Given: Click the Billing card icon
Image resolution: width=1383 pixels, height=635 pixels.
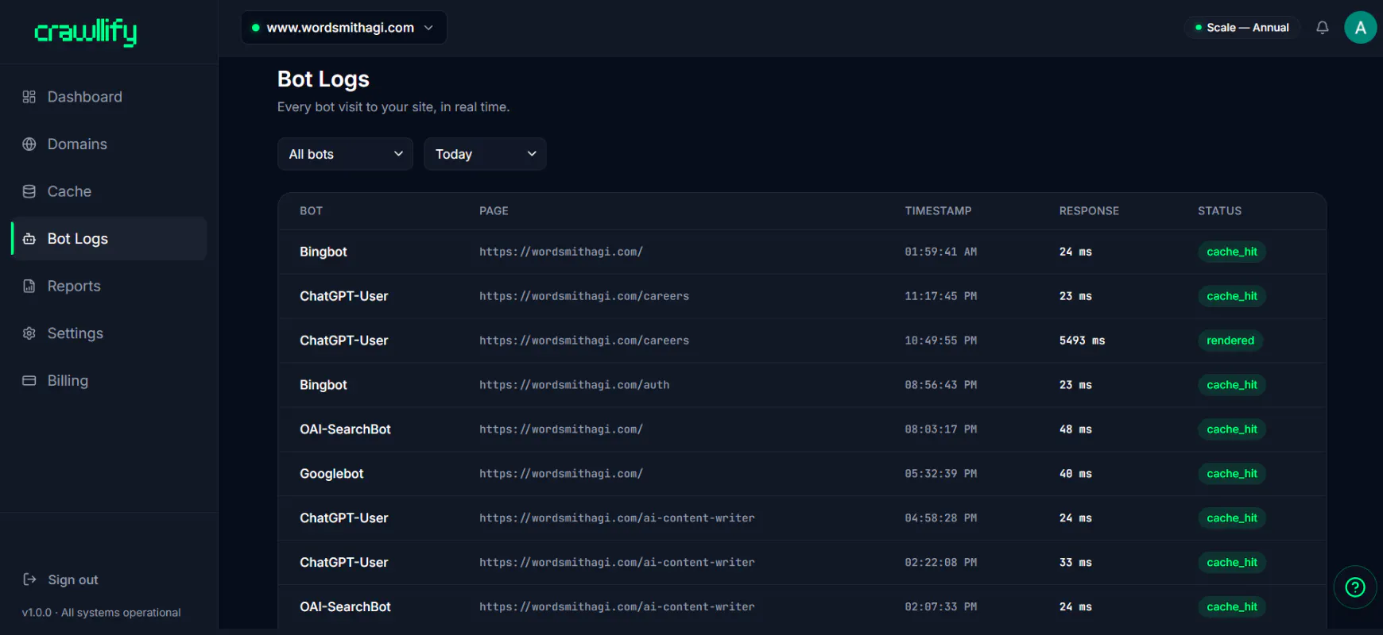Looking at the screenshot, I should [29, 381].
